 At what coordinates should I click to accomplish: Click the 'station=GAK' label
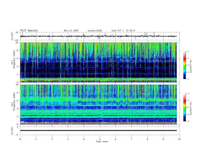[95, 31]
